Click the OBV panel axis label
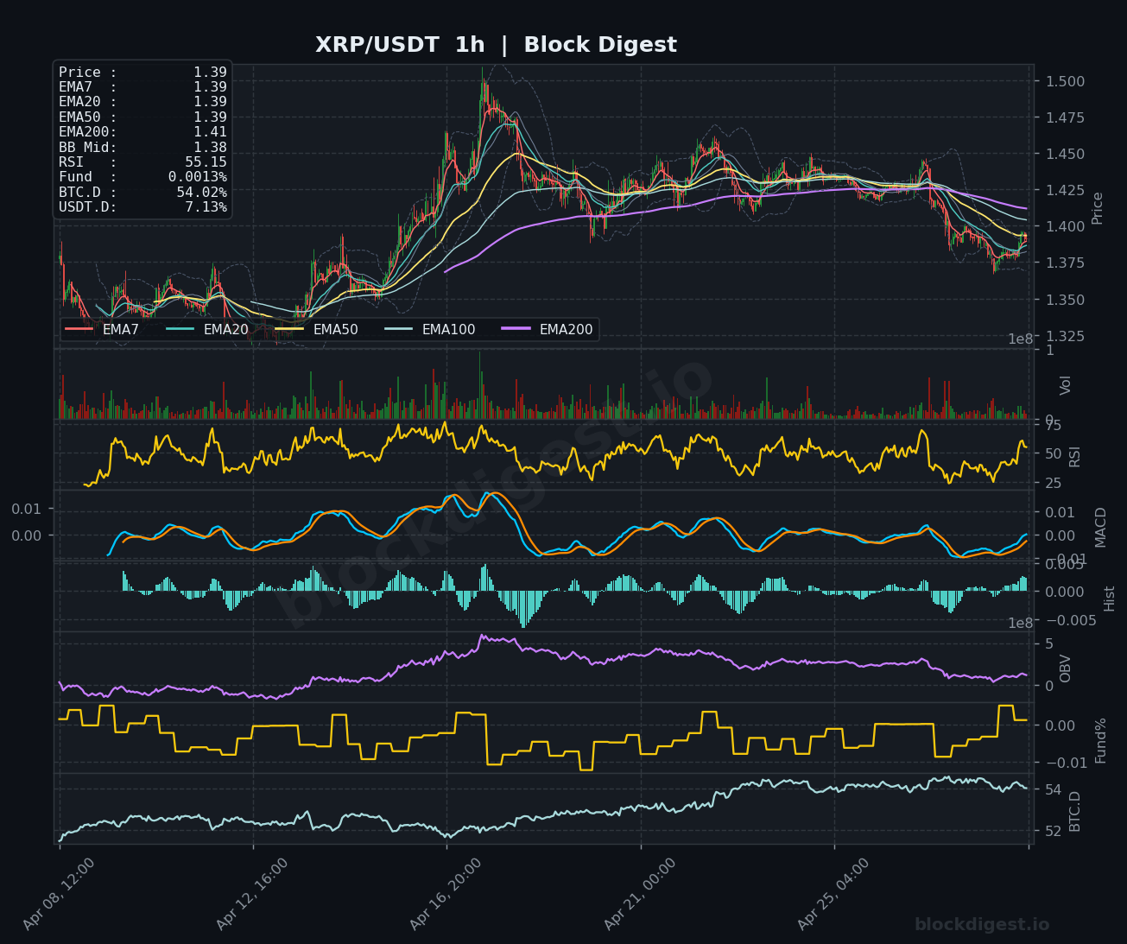 pyautogui.click(x=1066, y=668)
